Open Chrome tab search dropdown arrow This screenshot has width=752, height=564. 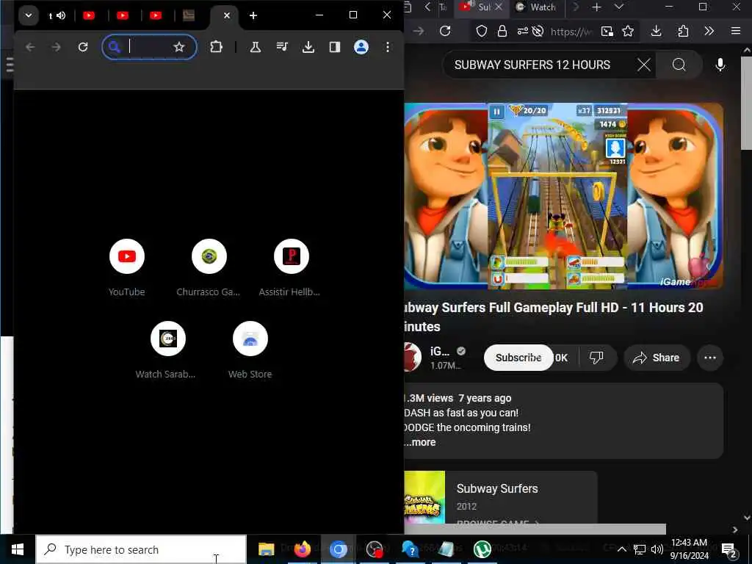click(29, 15)
